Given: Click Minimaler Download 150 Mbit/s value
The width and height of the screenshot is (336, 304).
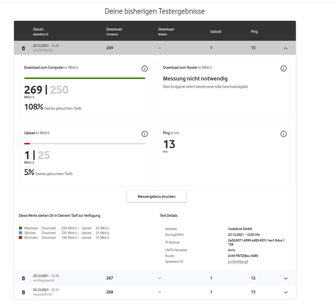Looking at the screenshot, I should point(69,237).
